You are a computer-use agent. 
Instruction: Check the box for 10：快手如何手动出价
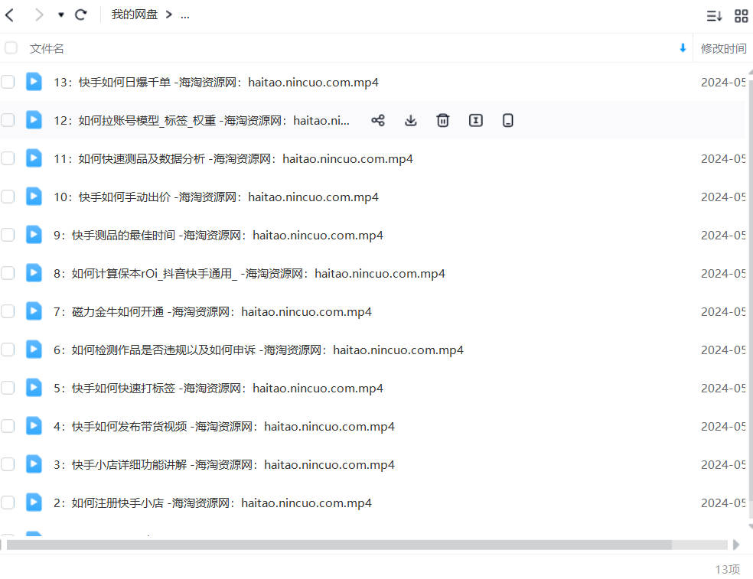[x=8, y=197]
